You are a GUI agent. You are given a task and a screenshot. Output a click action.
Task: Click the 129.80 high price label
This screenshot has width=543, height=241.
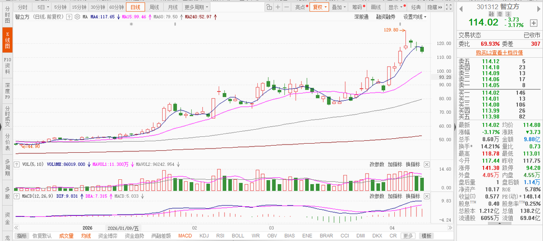pos(391,30)
